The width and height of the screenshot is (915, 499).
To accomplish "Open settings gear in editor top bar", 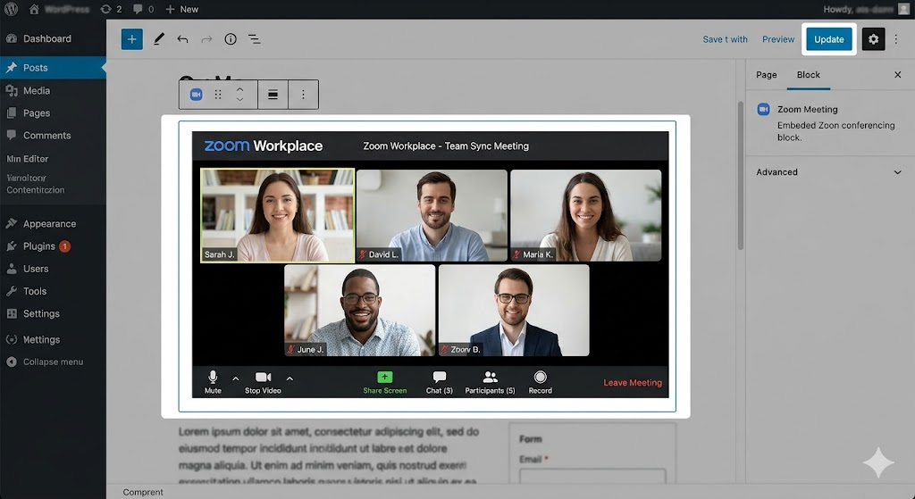I will 873,39.
